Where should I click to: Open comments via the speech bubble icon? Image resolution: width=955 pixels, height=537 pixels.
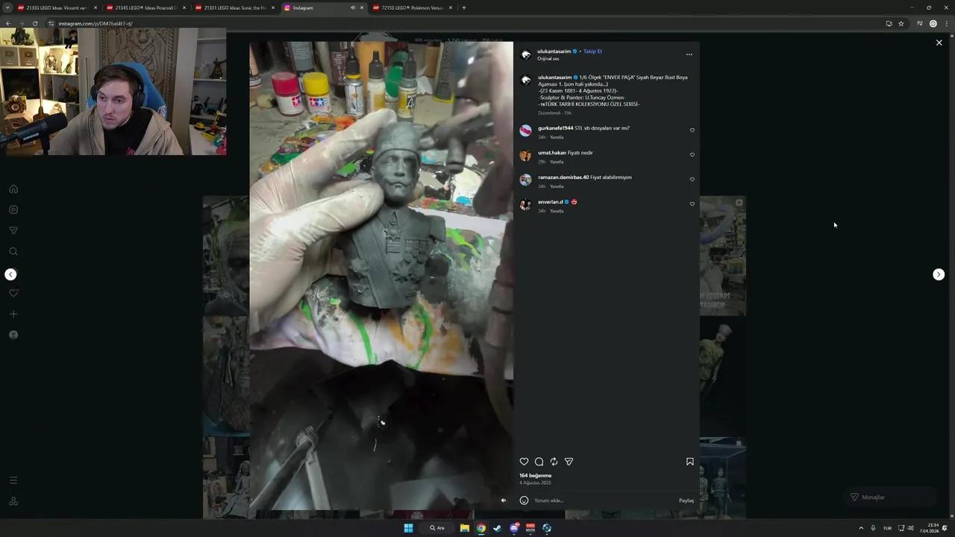pyautogui.click(x=539, y=462)
